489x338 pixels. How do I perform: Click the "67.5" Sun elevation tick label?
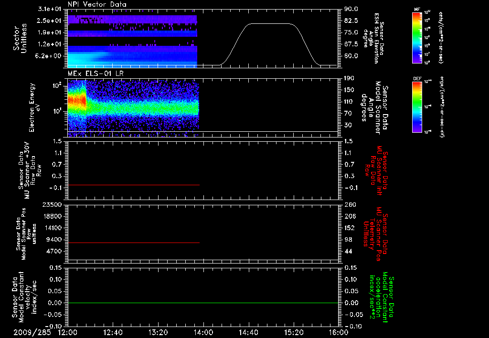point(351,44)
